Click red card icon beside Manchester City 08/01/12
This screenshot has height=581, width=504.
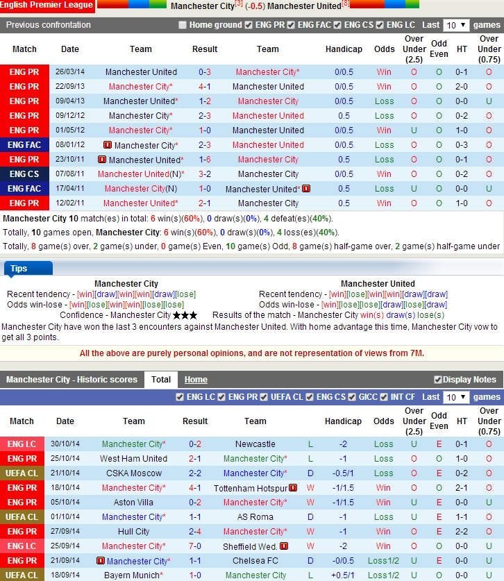click(108, 145)
